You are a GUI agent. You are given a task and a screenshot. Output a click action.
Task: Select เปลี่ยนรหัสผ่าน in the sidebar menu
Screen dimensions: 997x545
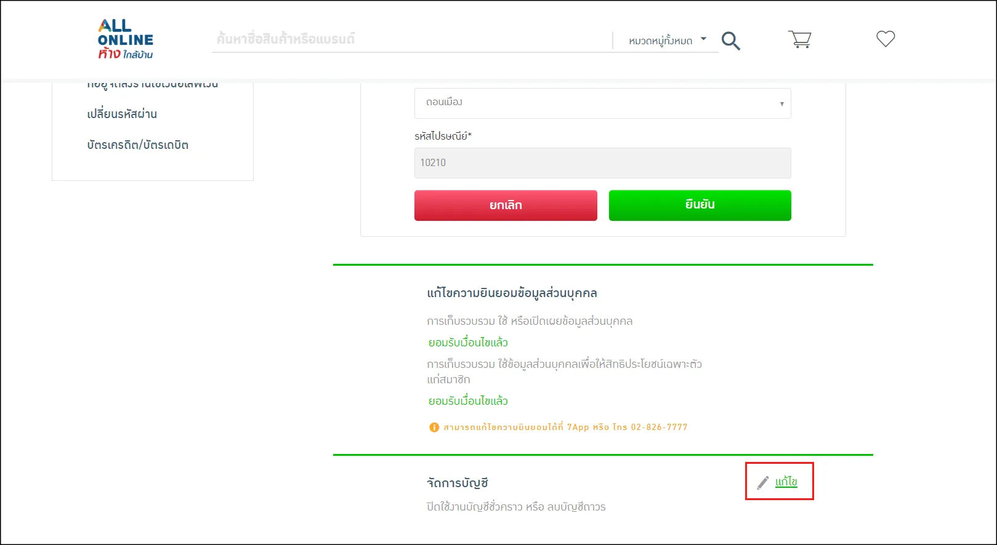(x=122, y=114)
